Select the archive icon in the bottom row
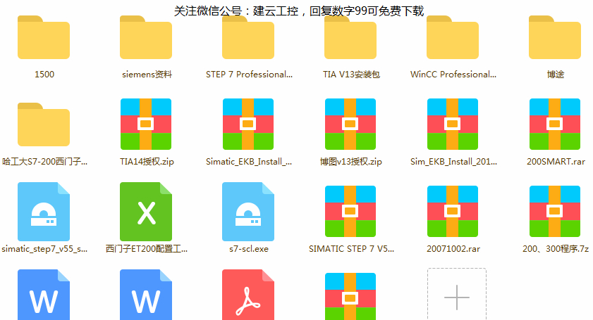 click(x=350, y=297)
